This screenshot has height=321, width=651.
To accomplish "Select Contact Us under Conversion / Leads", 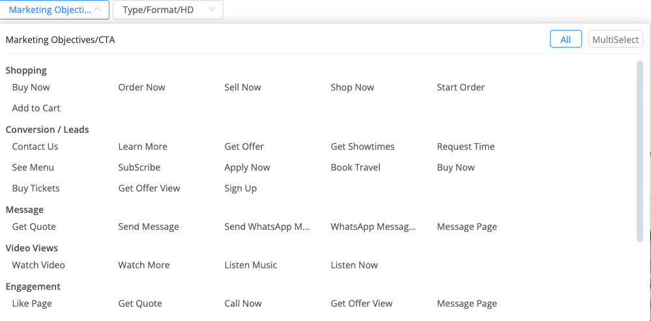I will (35, 147).
